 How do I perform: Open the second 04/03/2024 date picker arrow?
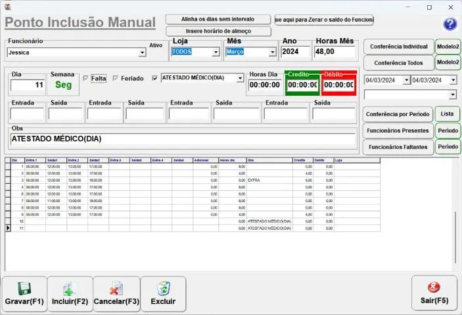tap(453, 80)
